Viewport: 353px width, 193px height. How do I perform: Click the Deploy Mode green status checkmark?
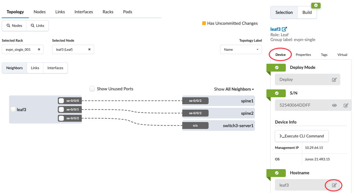tap(277, 68)
